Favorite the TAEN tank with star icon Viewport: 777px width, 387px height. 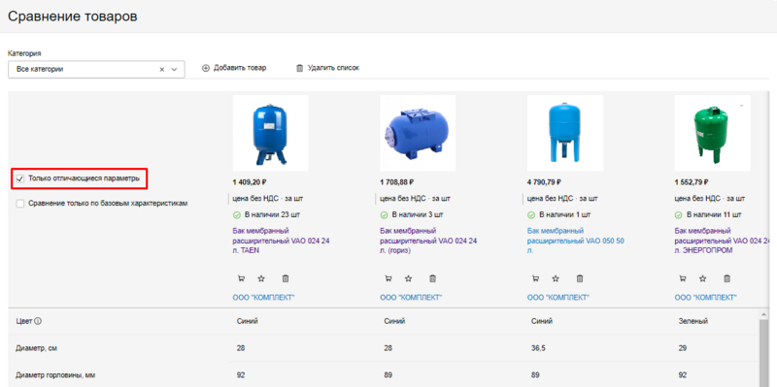coord(261,278)
